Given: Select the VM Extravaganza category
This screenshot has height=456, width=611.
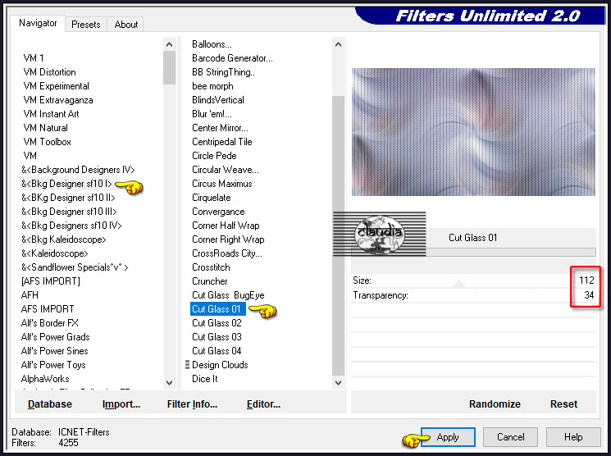Looking at the screenshot, I should pyautogui.click(x=58, y=100).
